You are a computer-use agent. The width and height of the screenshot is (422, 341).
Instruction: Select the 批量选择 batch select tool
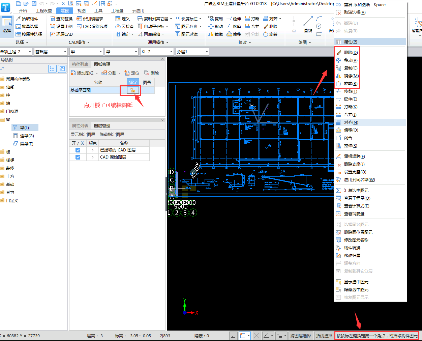point(27,26)
